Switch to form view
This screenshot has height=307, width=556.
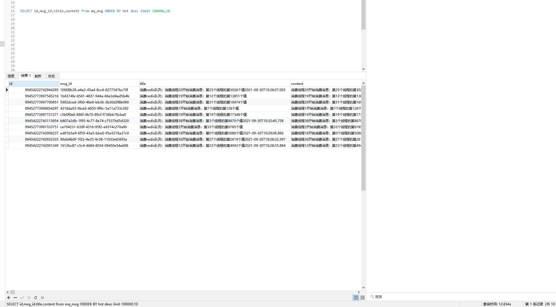(363, 297)
